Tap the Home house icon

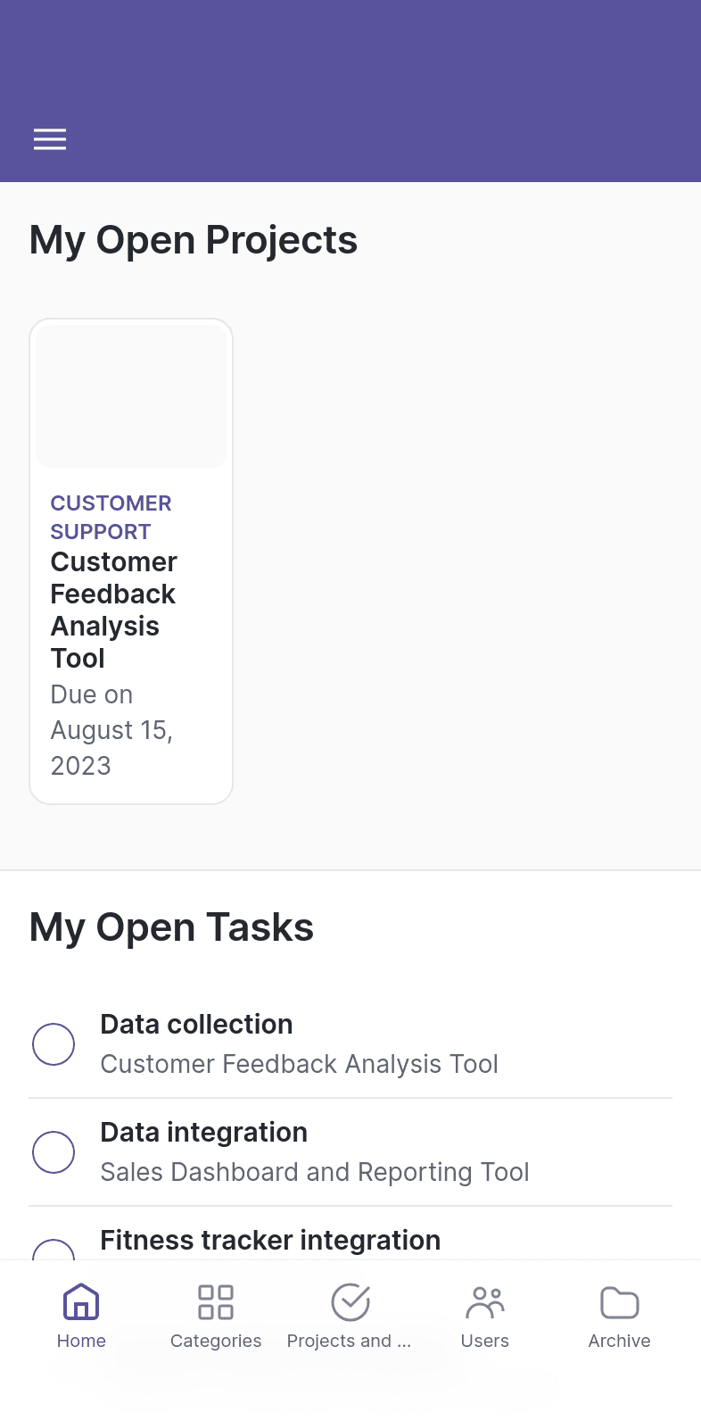point(81,1302)
